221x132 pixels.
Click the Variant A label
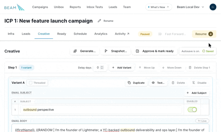[18, 83]
